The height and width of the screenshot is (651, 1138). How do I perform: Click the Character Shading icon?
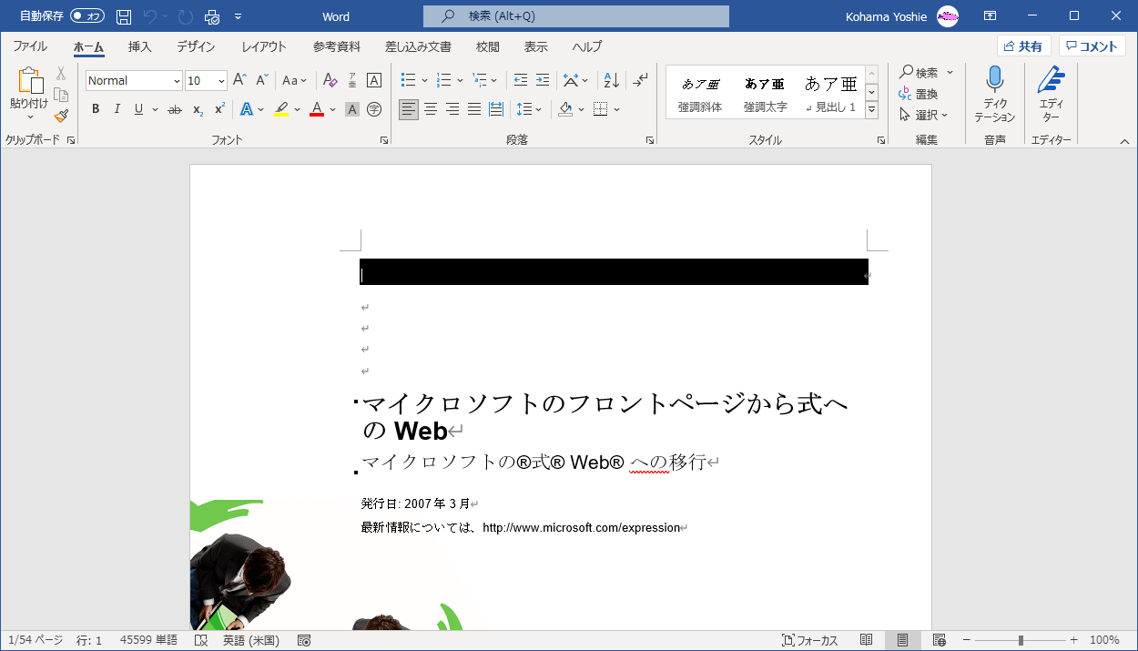[352, 109]
